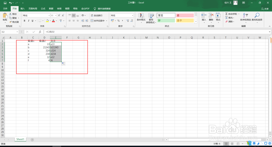
Task: Click the Phonetic Guide (文) icon
Action: pyautogui.click(x=61, y=21)
